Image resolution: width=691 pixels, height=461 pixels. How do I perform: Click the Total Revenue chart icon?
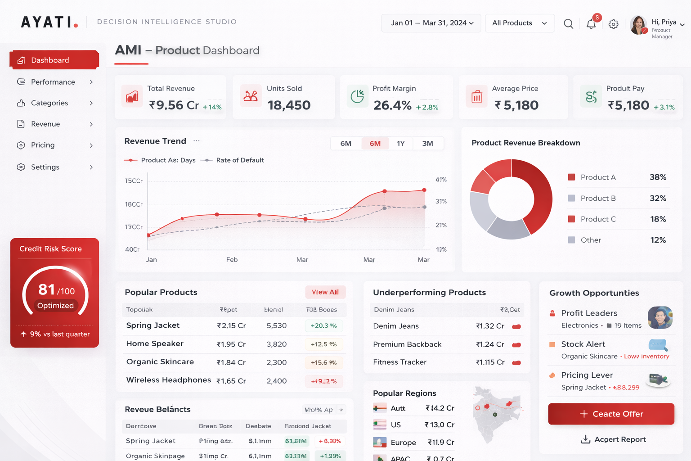pyautogui.click(x=132, y=96)
